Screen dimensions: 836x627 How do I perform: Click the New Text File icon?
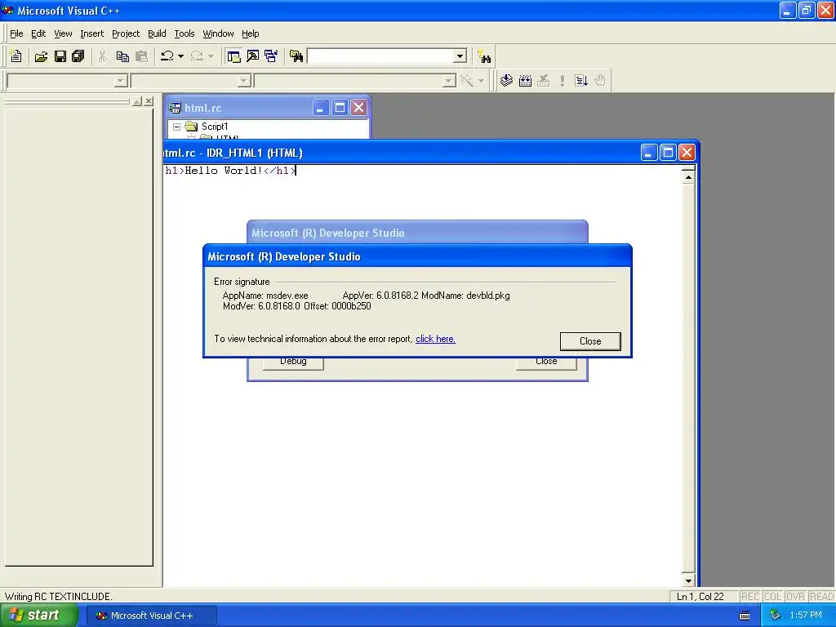pos(16,56)
